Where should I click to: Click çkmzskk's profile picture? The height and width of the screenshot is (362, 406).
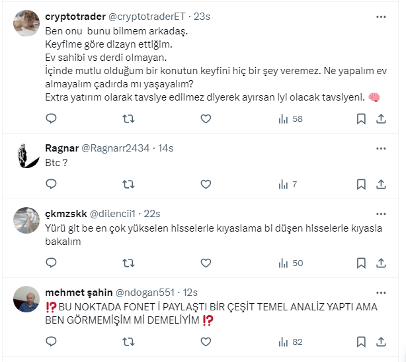[26, 220]
